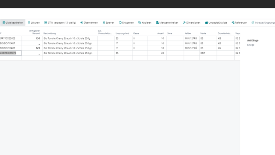The image size is (275, 155).
Task: Click the Dimensionen icon
Action: [184, 22]
